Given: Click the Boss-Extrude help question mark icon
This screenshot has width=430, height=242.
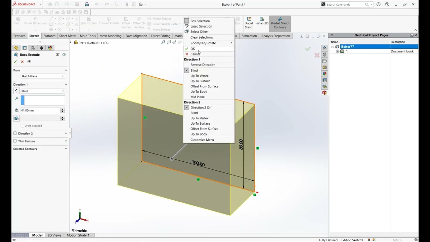Looking at the screenshot, I should (64, 54).
